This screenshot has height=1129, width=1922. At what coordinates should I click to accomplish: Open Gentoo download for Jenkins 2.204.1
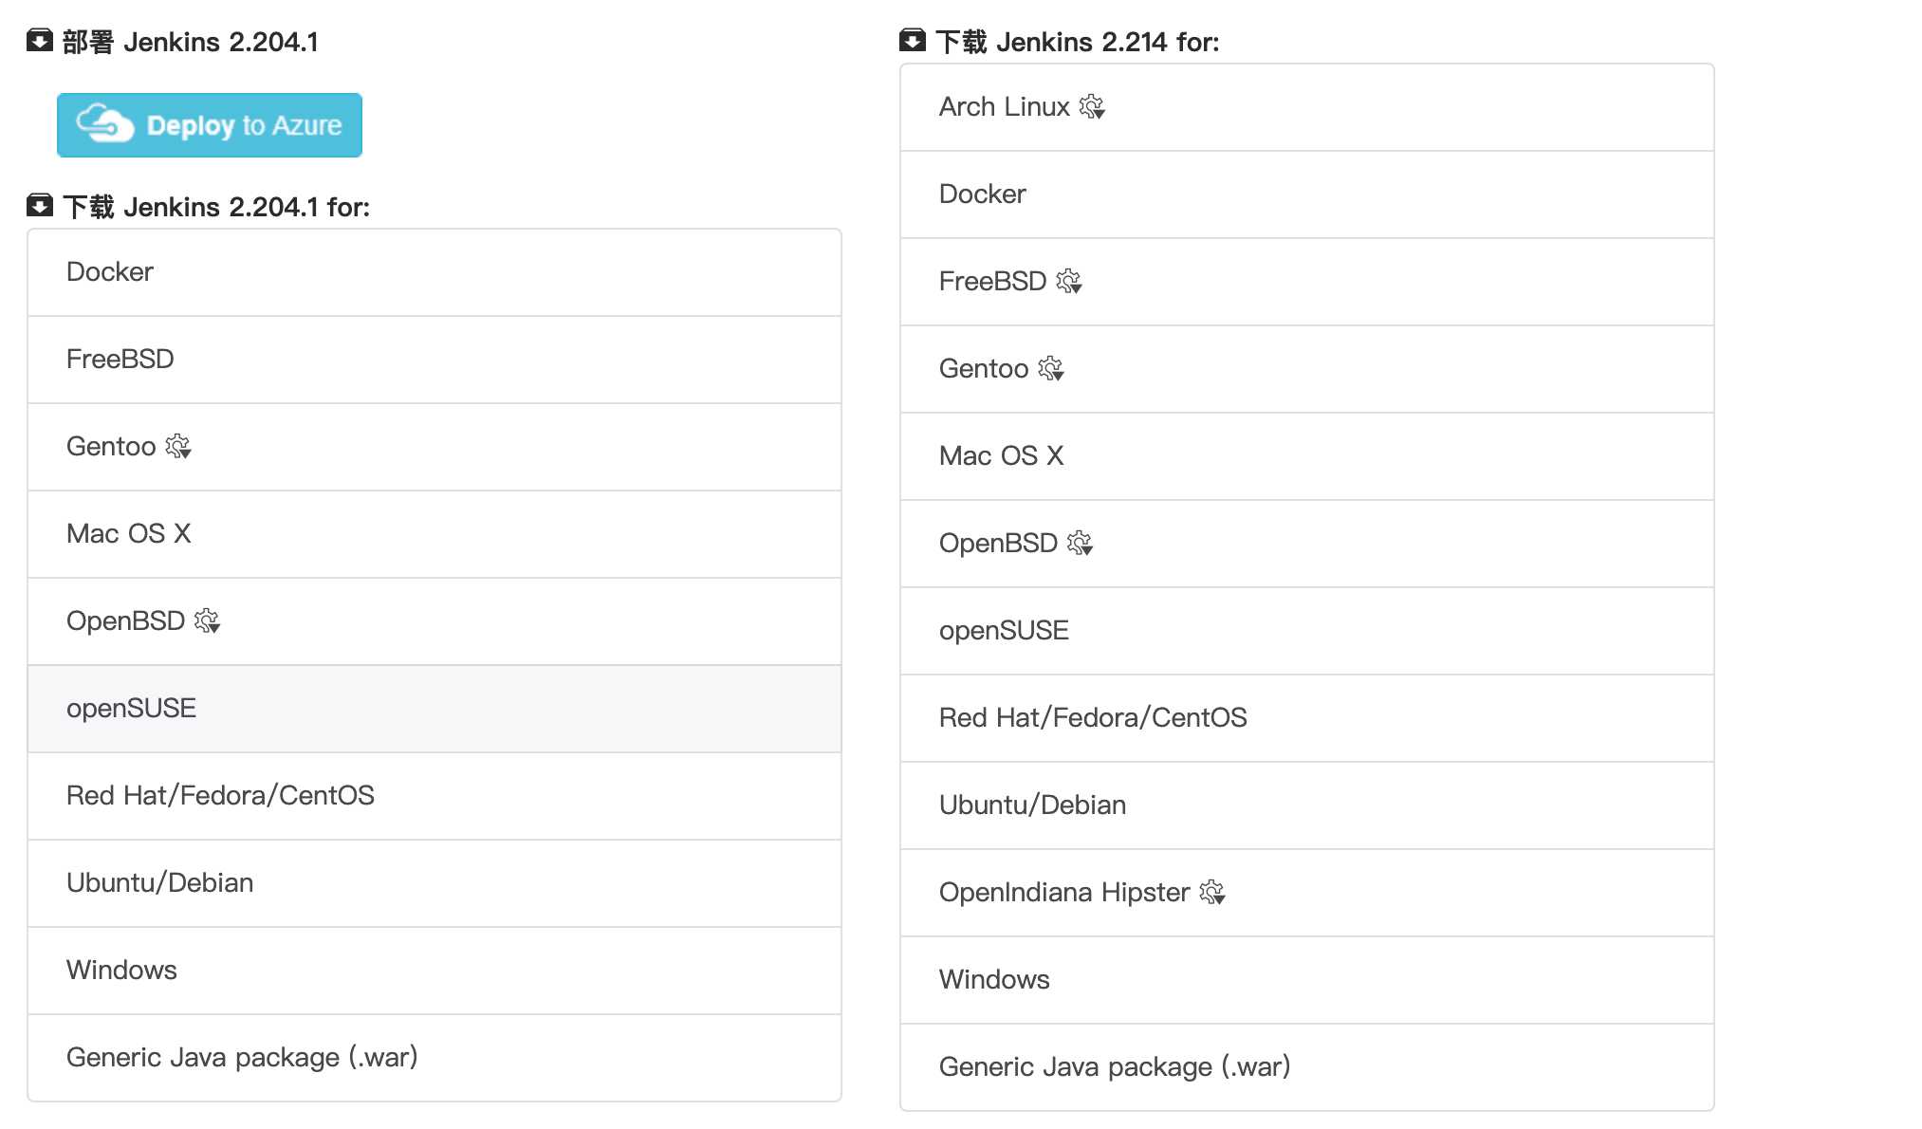click(434, 447)
